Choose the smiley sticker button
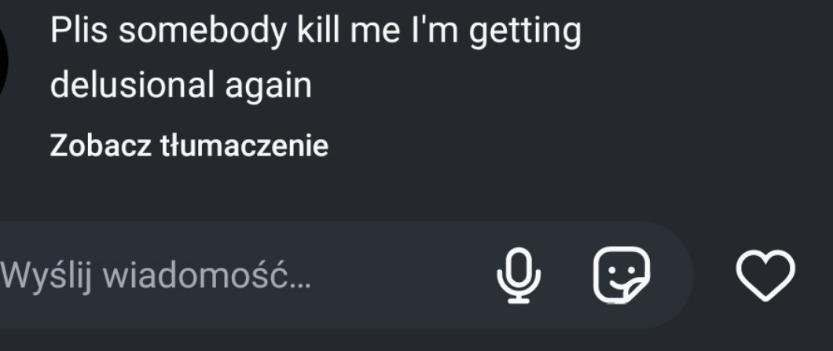Screen dimensions: 833x351 click(x=622, y=275)
